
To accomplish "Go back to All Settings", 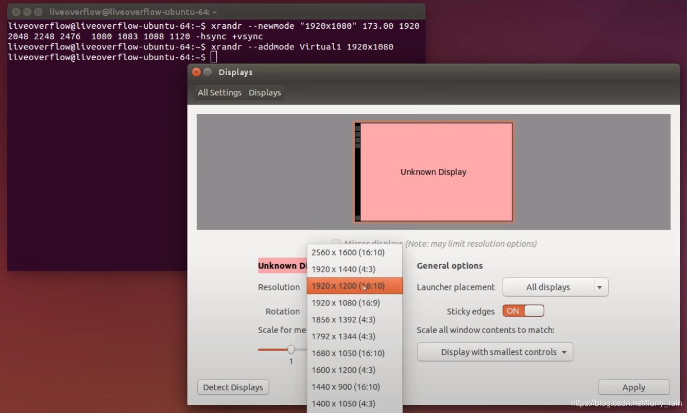I will pos(219,92).
